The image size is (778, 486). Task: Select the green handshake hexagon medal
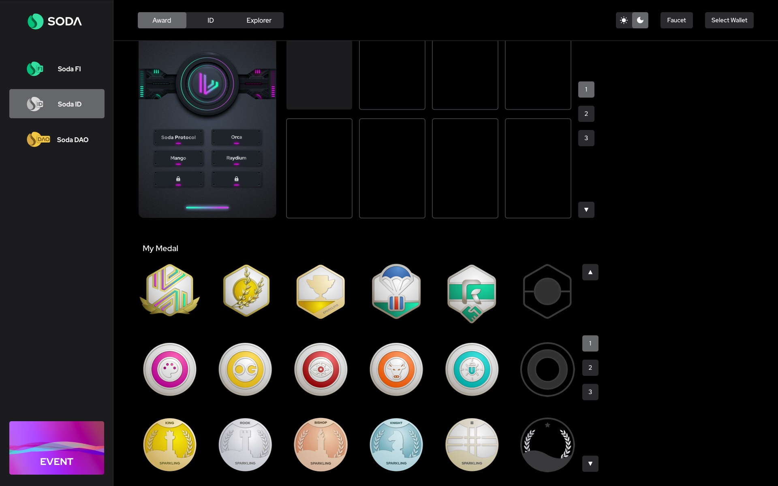(x=472, y=294)
